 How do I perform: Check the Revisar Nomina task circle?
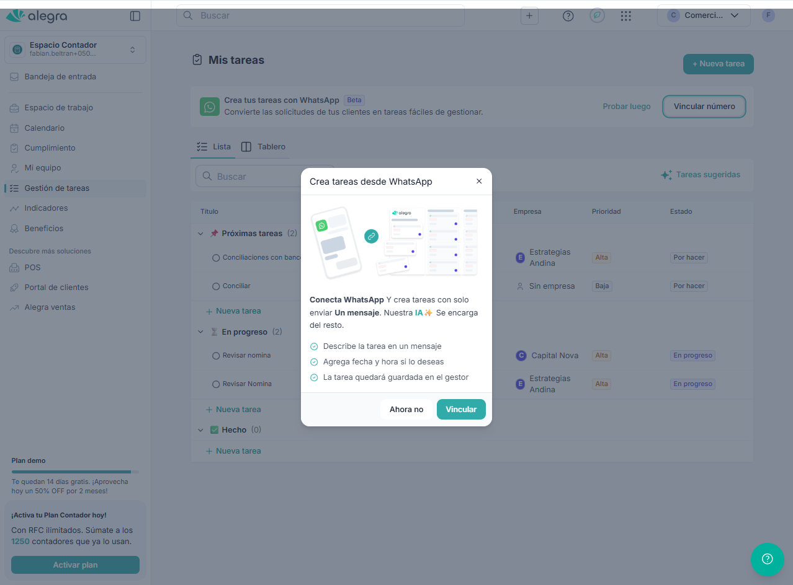tap(216, 384)
